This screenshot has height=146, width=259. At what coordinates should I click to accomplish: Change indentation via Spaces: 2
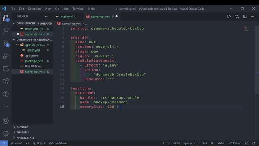pos(189,143)
